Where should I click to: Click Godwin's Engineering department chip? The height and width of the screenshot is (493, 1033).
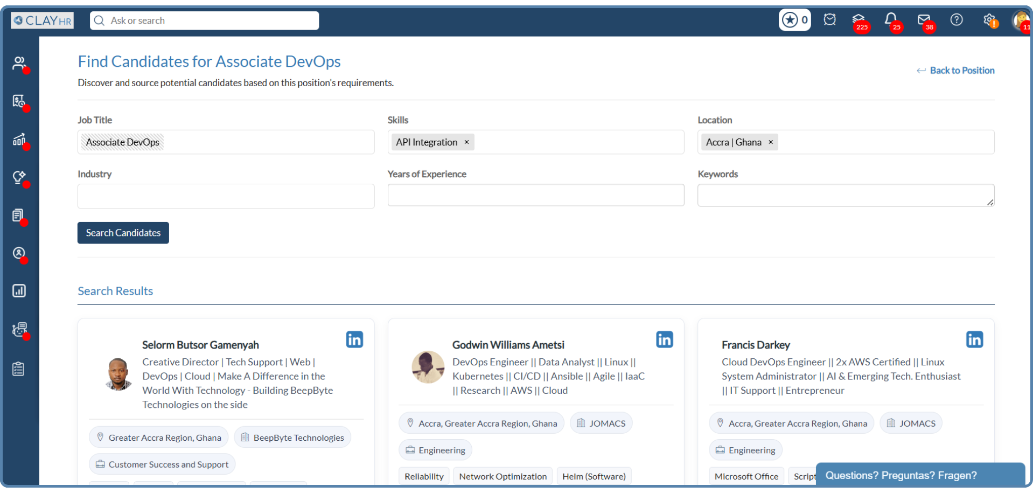pos(435,450)
